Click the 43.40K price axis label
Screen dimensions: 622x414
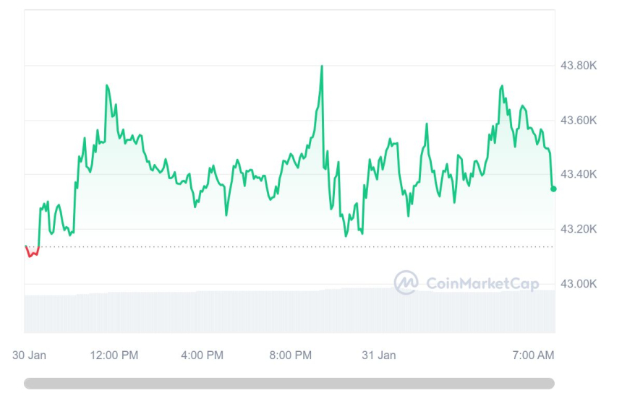tap(579, 174)
